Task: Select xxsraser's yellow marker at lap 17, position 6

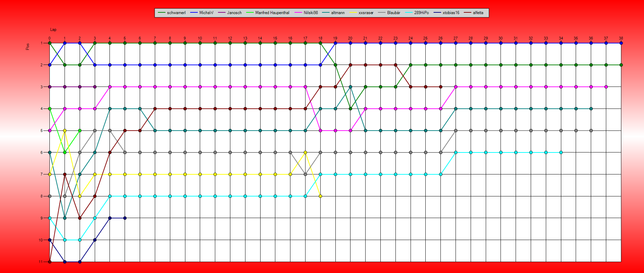Action: (x=305, y=152)
